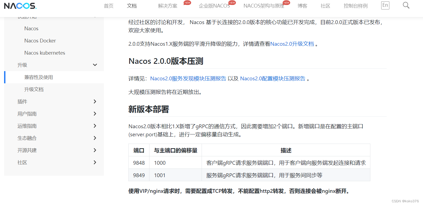Open the Nacos2.0配置模块压测报告 link
The height and width of the screenshot is (205, 423).
273,78
